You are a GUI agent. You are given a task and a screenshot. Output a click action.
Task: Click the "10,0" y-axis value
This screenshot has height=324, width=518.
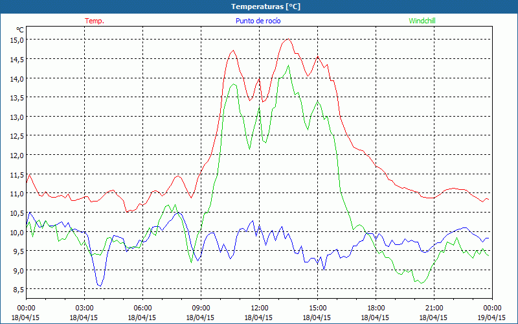coord(17,232)
